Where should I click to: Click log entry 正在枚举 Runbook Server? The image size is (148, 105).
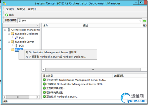click(62, 97)
